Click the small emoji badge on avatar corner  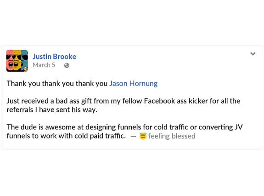(x=25, y=69)
